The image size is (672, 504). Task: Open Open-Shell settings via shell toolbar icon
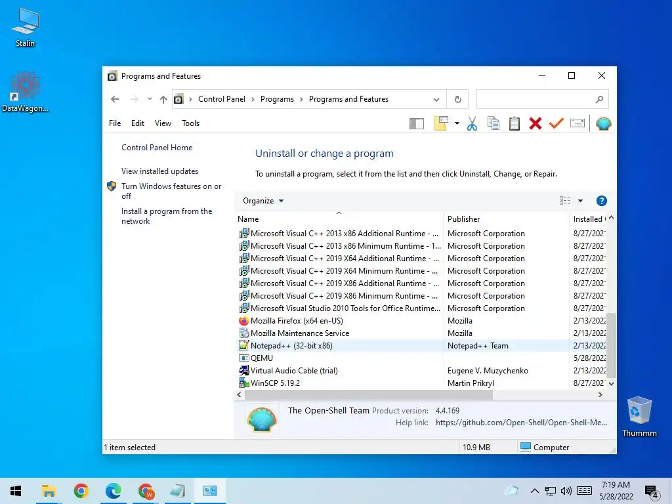(603, 124)
